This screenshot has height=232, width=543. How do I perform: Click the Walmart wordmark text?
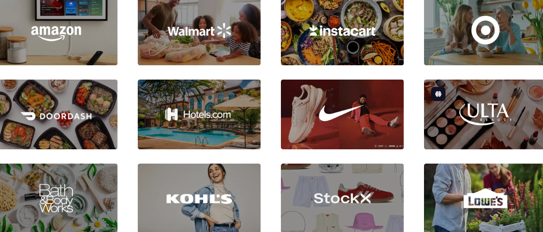tap(191, 31)
